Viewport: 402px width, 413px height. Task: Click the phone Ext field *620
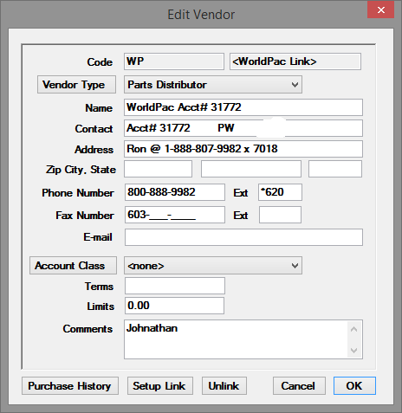coord(280,192)
